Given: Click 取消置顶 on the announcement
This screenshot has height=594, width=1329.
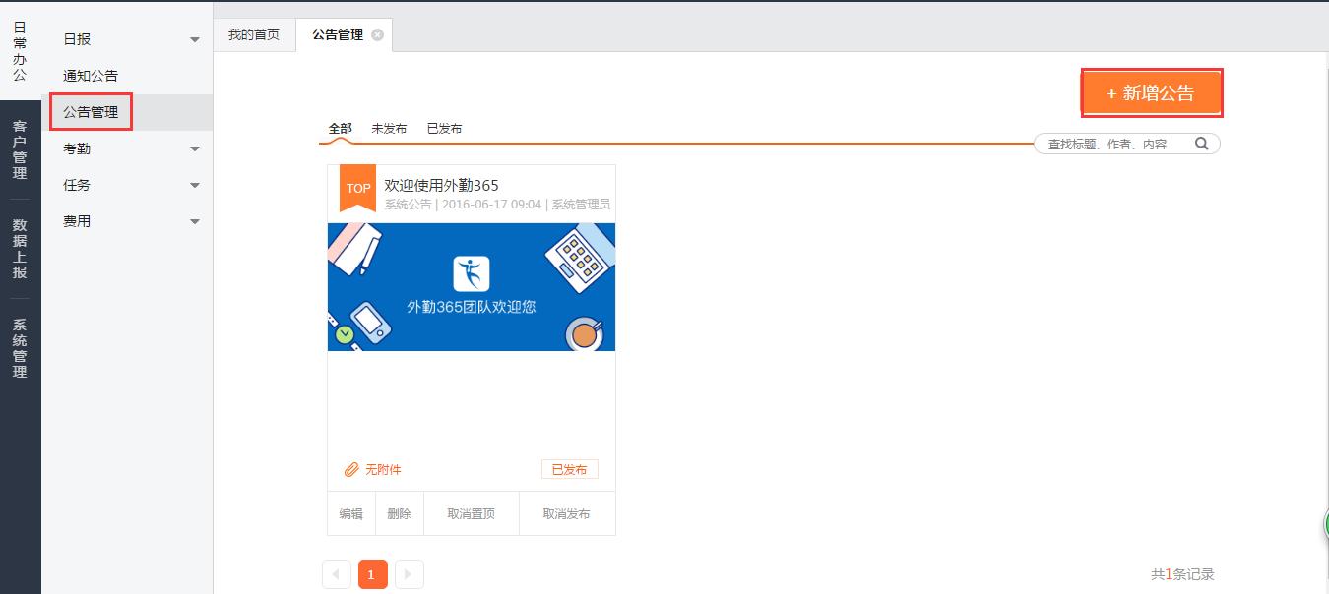Looking at the screenshot, I should point(471,514).
